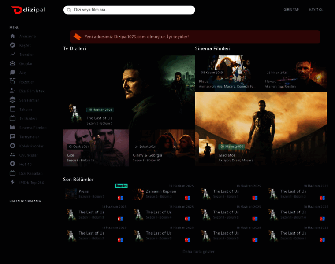Open the Gladiator featured movie card

(261, 129)
